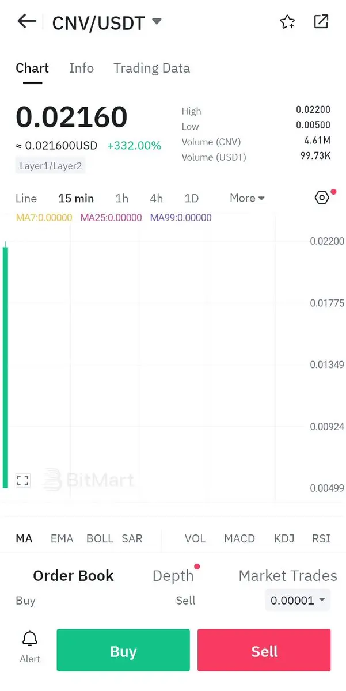Open the Alert bell
The width and height of the screenshot is (346, 691).
pos(30,646)
